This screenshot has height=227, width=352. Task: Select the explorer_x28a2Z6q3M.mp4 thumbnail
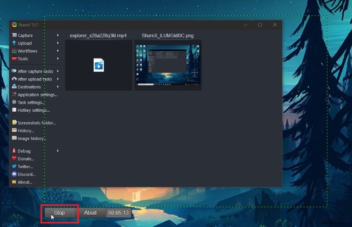[x=99, y=65]
